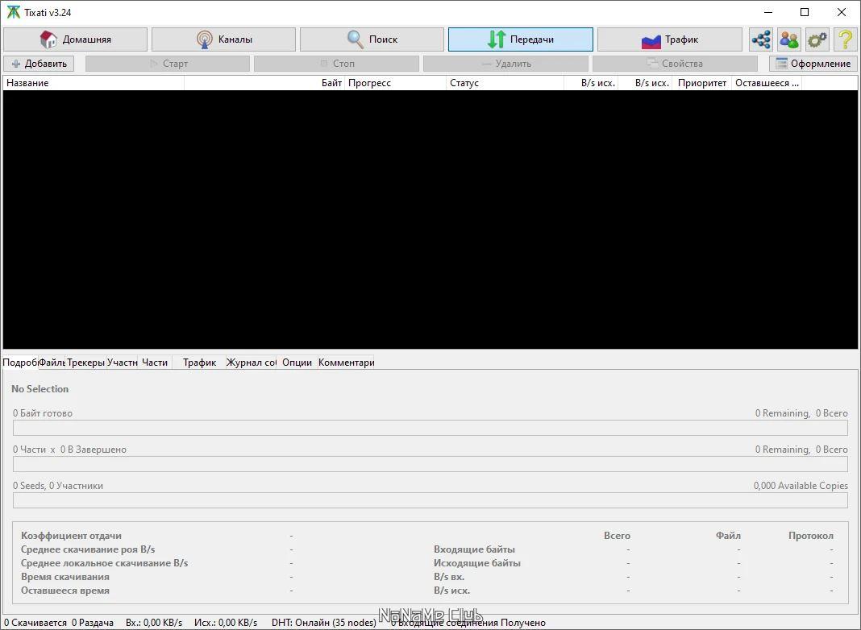The image size is (861, 630).
Task: Sort by the Прогресс column header
Action: tap(395, 83)
